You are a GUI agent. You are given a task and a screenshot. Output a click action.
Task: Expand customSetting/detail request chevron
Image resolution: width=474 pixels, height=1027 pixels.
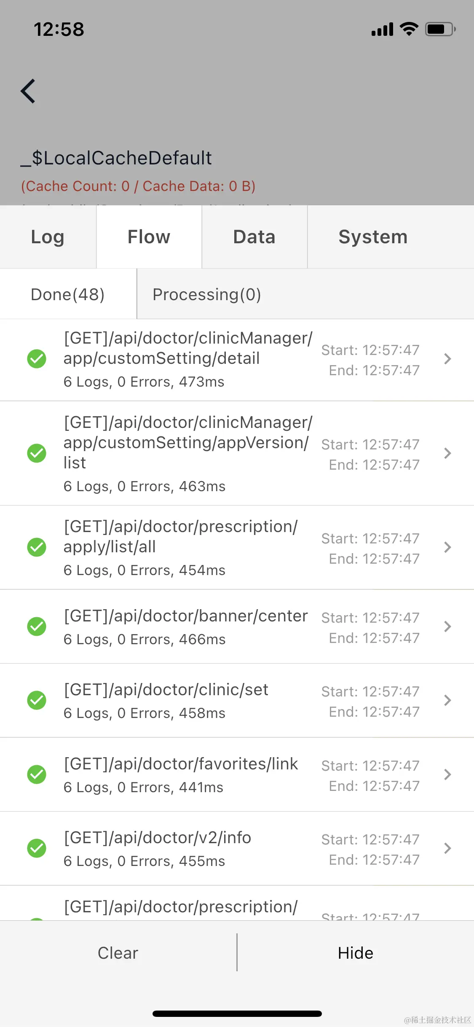pyautogui.click(x=447, y=359)
